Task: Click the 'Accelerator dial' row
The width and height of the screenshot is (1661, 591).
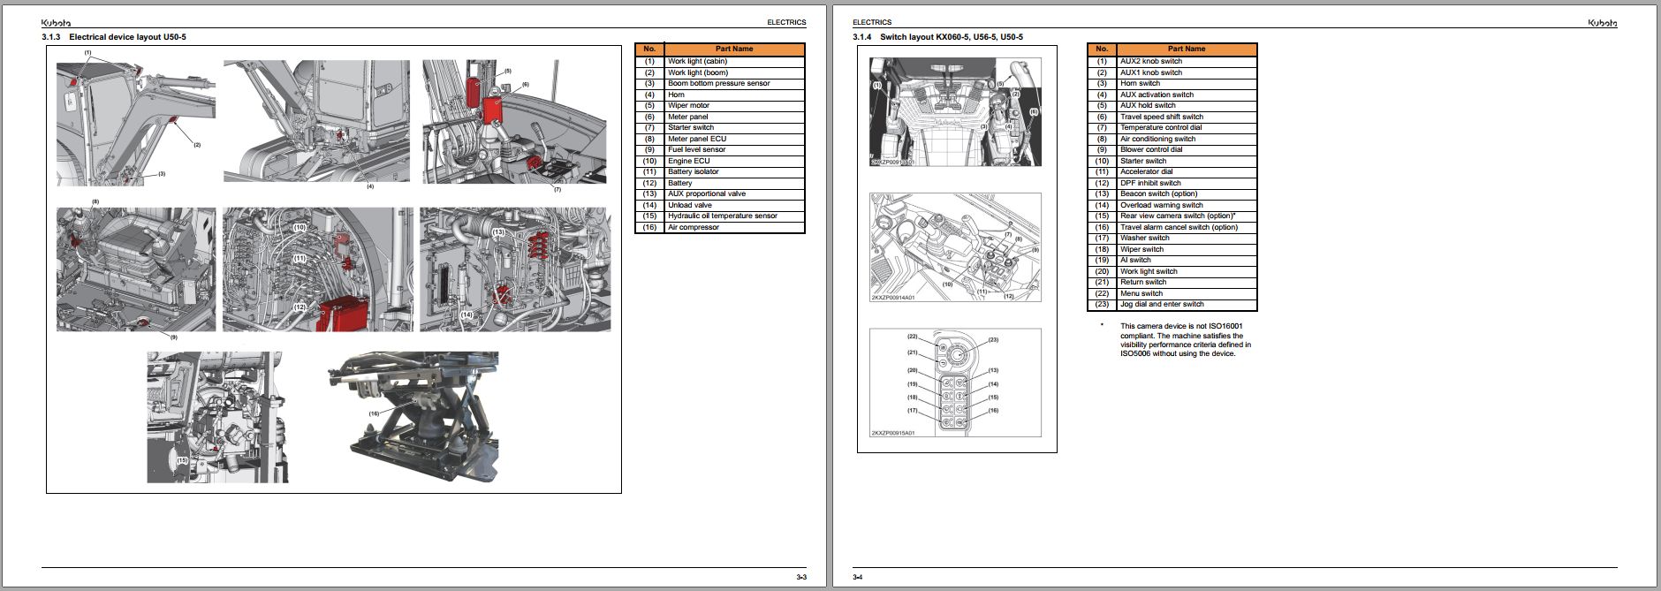Action: click(x=1172, y=172)
